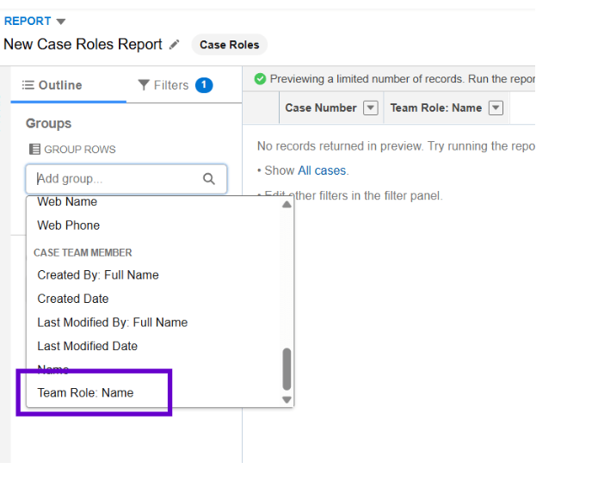The height and width of the screenshot is (481, 598).
Task: Click the magnifier icon in Add group field
Action: [209, 179]
